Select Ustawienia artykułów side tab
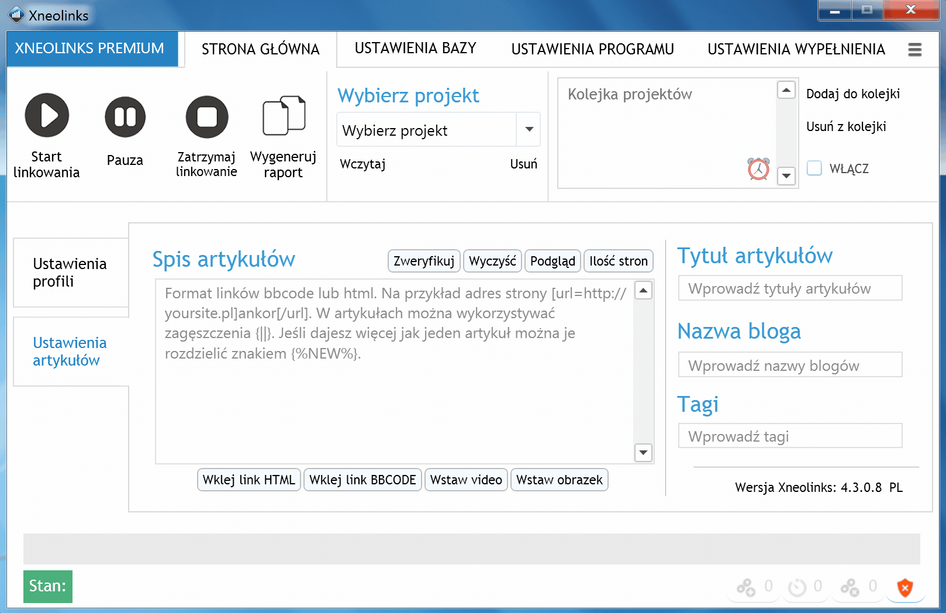946x613 pixels. [x=71, y=352]
